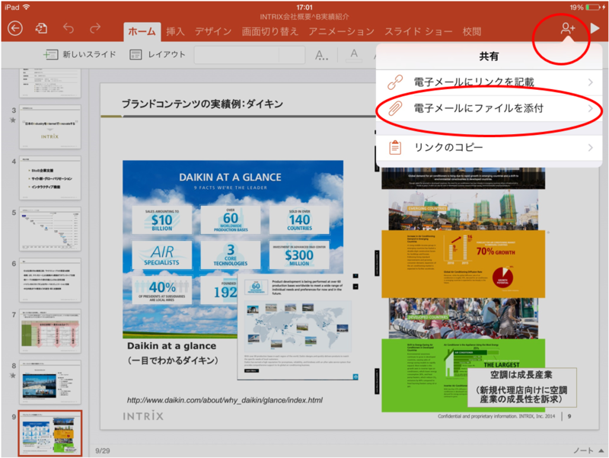Switch to the ホーム tab

(x=142, y=31)
